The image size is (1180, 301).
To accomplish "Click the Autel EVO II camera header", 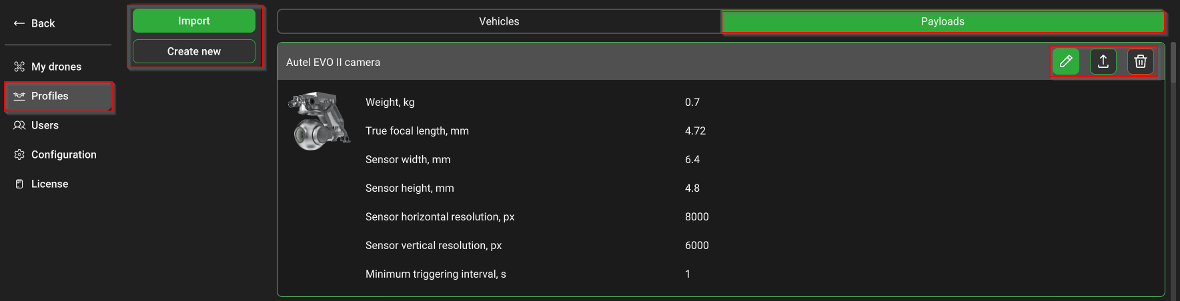I will (333, 62).
